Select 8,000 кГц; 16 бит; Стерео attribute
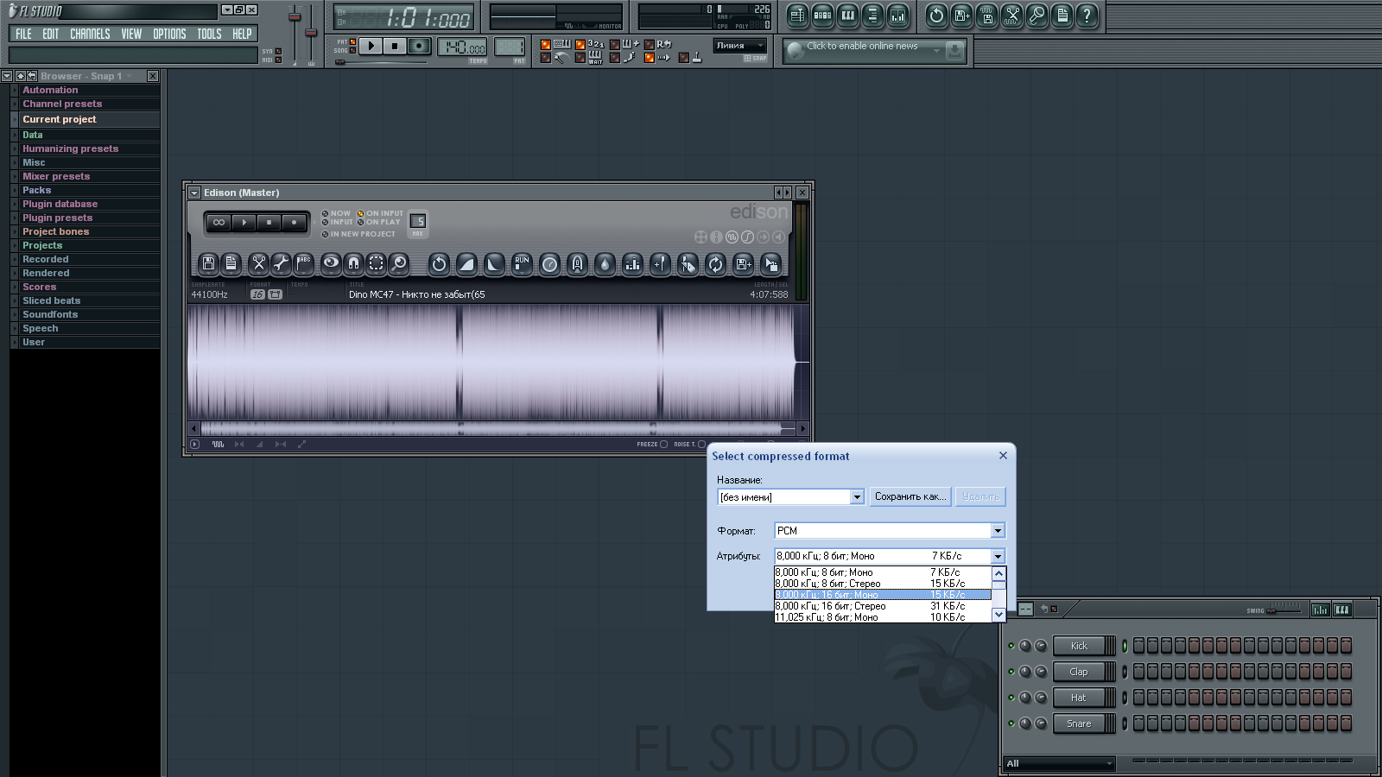The width and height of the screenshot is (1382, 777). 883,606
